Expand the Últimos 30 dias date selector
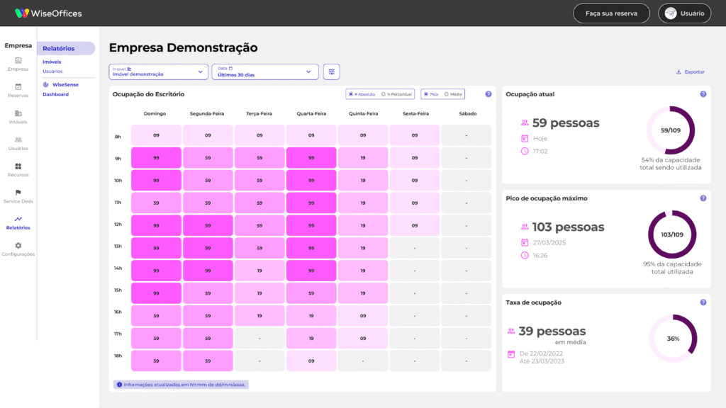 click(265, 72)
